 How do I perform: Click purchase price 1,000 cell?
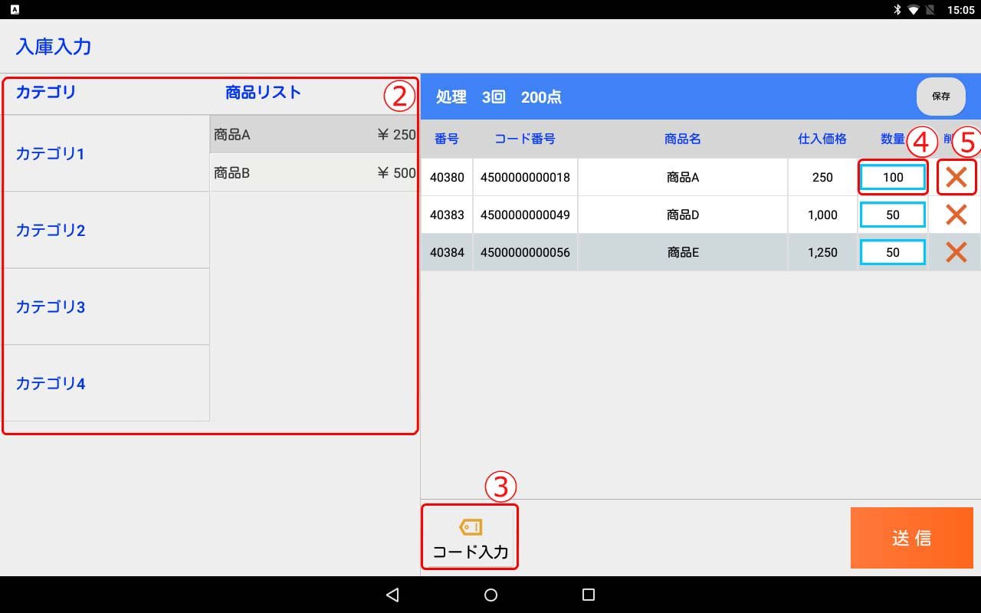point(822,215)
